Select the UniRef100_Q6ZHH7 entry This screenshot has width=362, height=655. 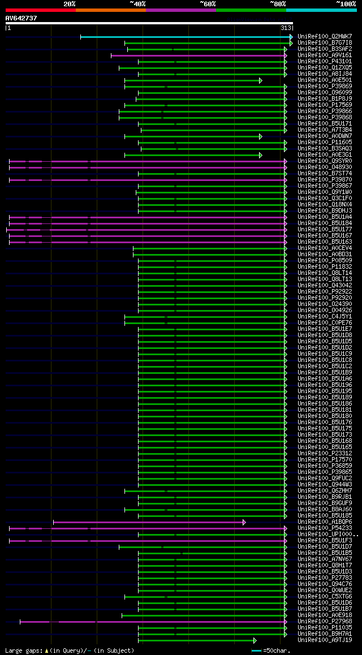point(325,491)
